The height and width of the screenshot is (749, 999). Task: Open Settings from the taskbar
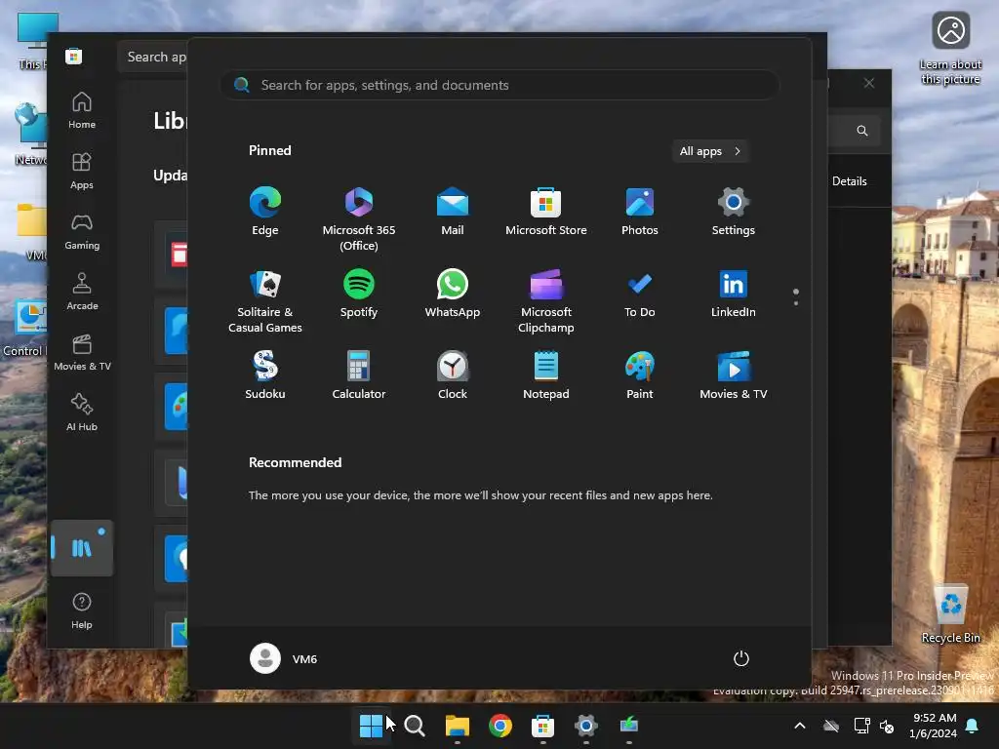tap(585, 726)
